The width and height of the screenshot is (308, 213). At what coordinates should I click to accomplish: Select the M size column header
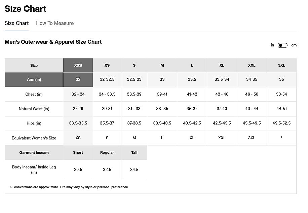click(162, 65)
